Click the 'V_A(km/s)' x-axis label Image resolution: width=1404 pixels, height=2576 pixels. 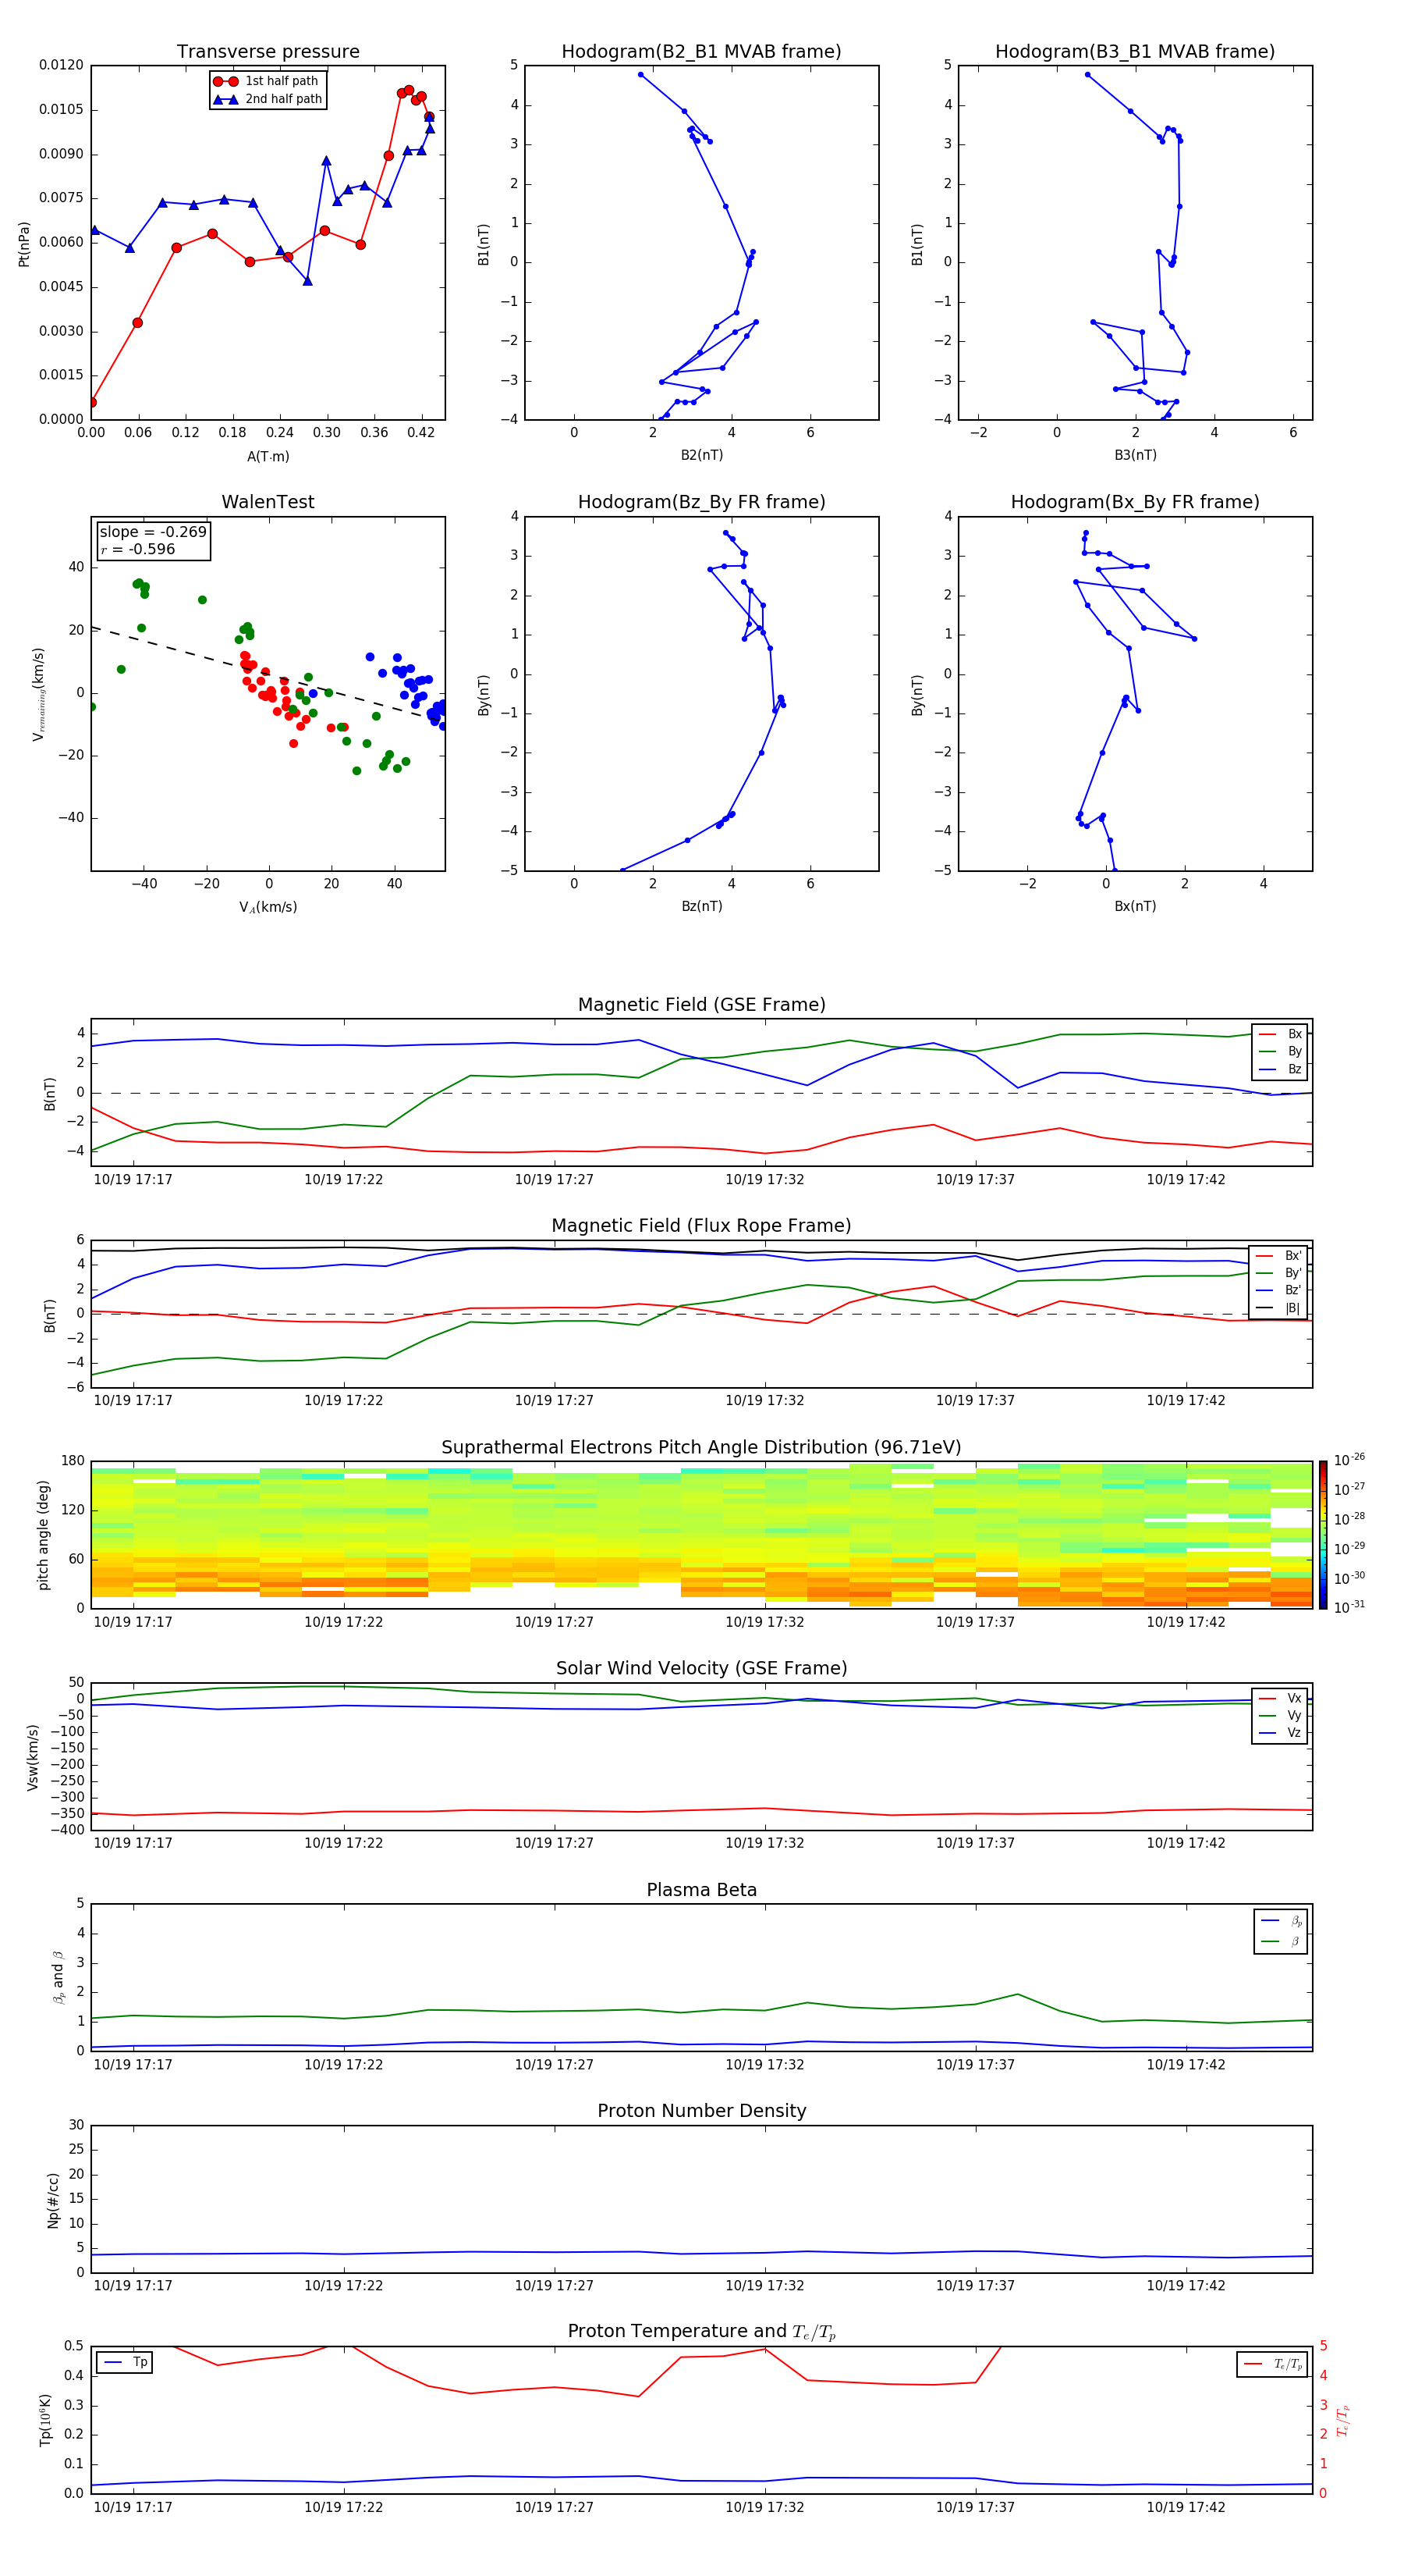tap(268, 907)
